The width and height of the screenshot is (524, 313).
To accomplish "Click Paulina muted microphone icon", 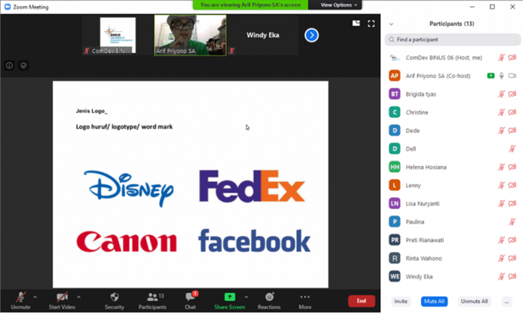I will [x=512, y=222].
